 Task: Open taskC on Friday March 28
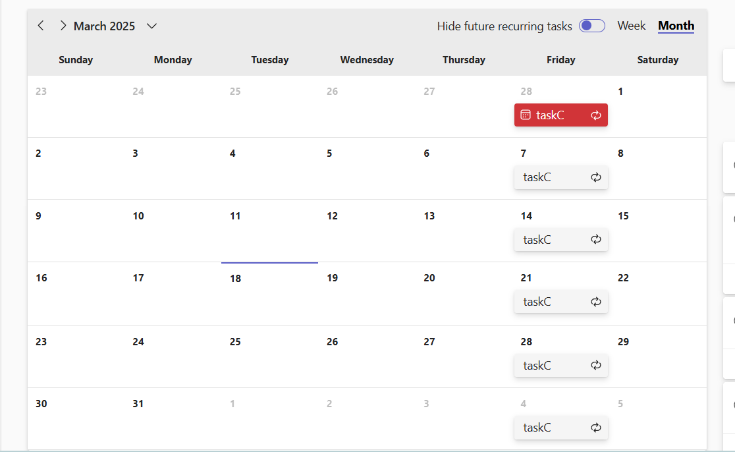[561, 365]
